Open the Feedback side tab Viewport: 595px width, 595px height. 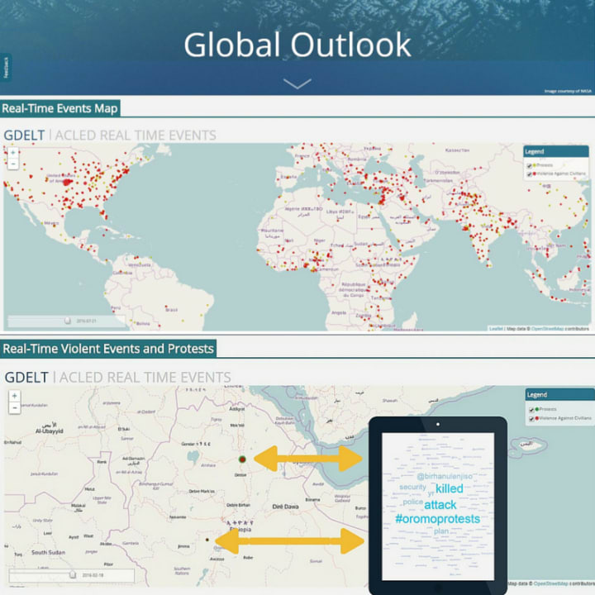pos(6,68)
